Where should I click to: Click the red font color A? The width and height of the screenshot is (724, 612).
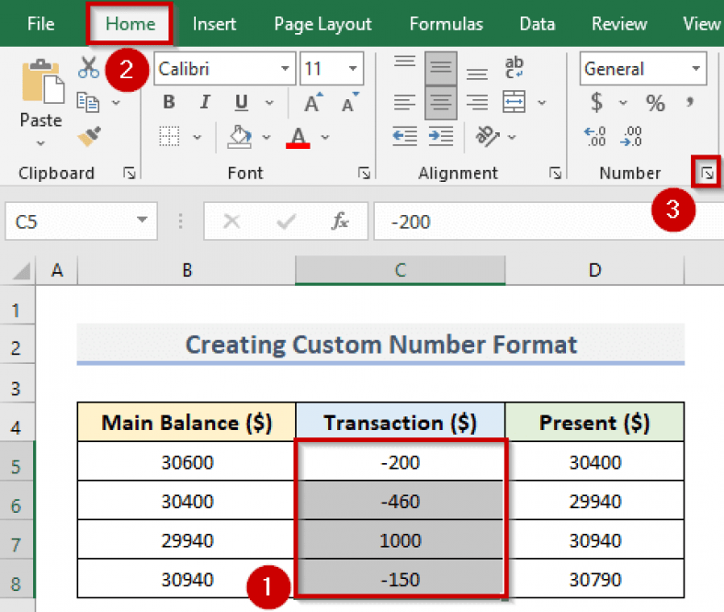[299, 137]
